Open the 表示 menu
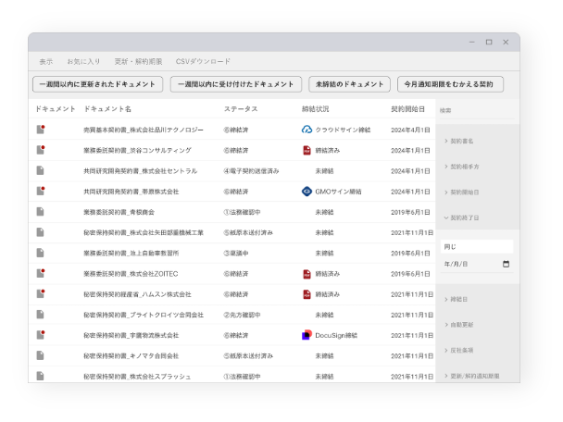 (x=46, y=62)
